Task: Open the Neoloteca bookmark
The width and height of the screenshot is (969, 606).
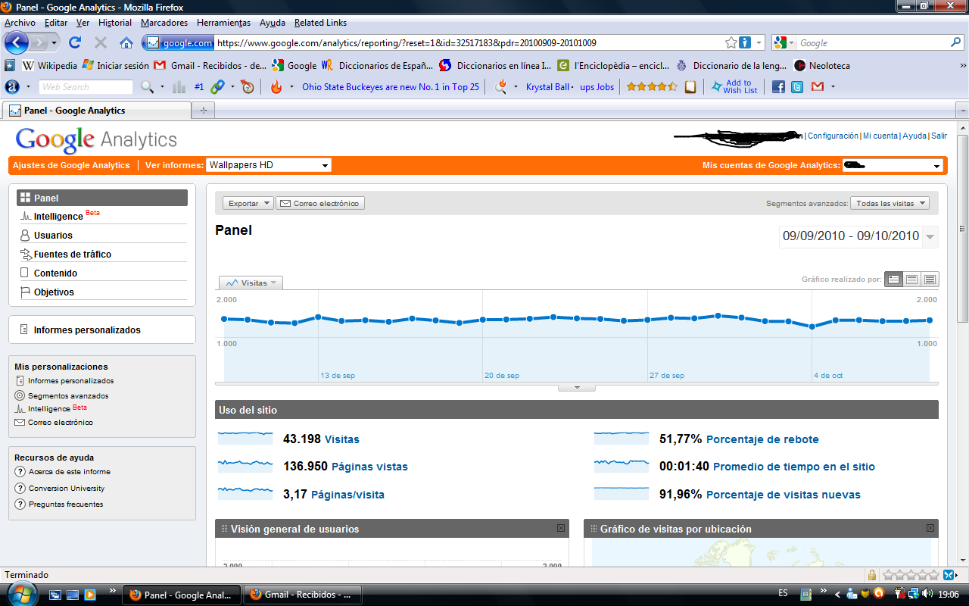Action: (x=822, y=65)
